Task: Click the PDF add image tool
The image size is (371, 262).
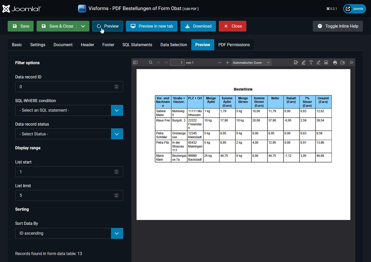Action: [x=326, y=62]
